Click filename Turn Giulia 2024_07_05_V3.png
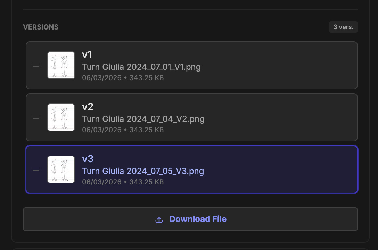The width and height of the screenshot is (378, 250). (143, 171)
